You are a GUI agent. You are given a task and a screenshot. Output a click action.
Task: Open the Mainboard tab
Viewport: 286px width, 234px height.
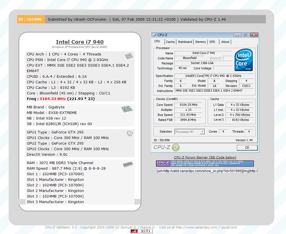(x=185, y=42)
